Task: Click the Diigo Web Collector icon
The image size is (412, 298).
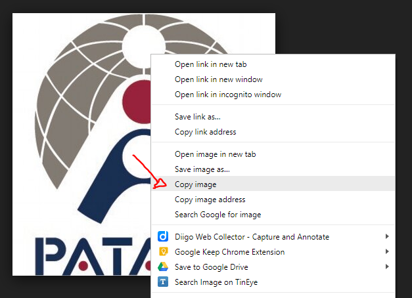Action: click(163, 236)
